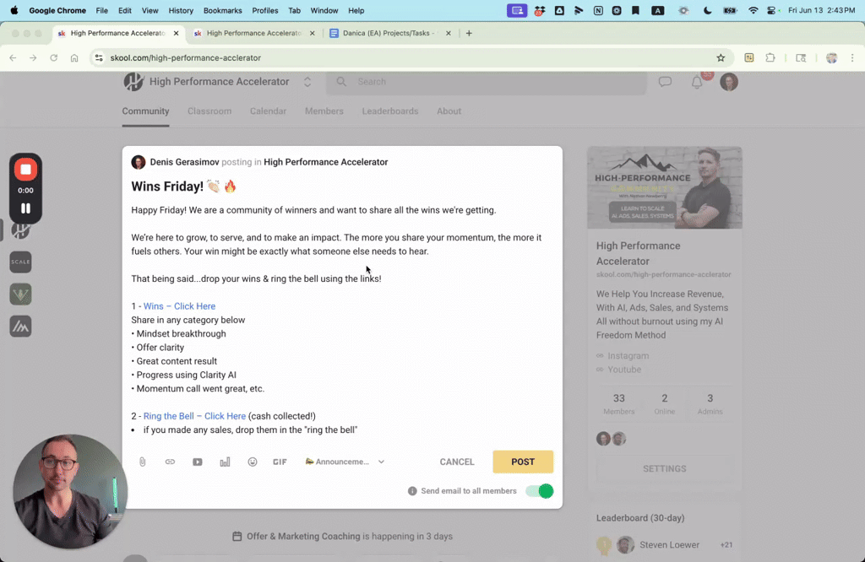View the 33 Members count
The width and height of the screenshot is (865, 562).
tap(619, 404)
